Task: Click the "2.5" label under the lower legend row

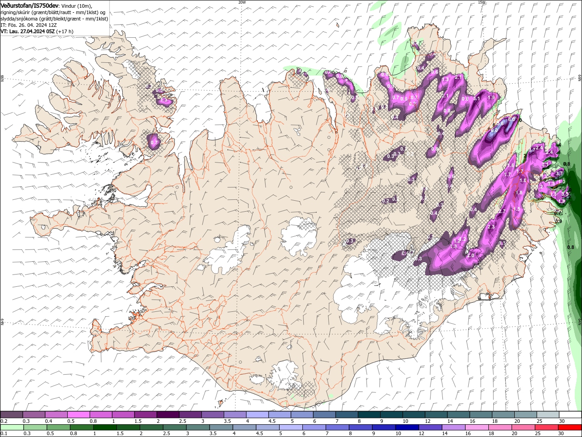Action: [167, 434]
